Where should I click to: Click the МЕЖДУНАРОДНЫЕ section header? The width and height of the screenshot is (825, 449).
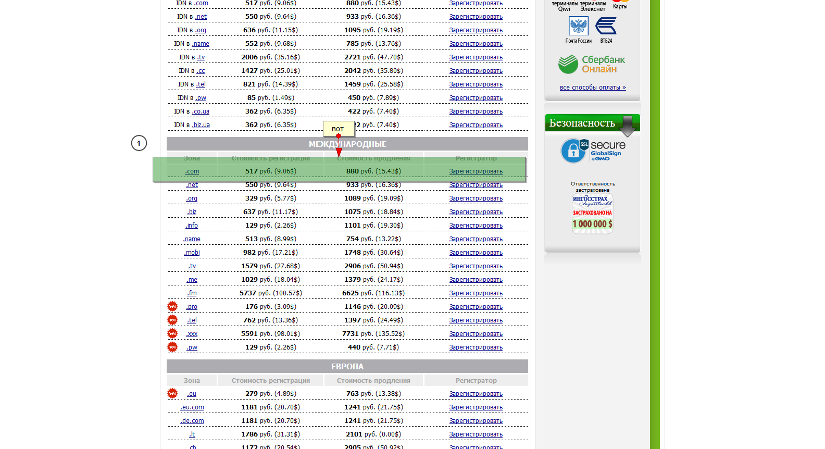[347, 144]
